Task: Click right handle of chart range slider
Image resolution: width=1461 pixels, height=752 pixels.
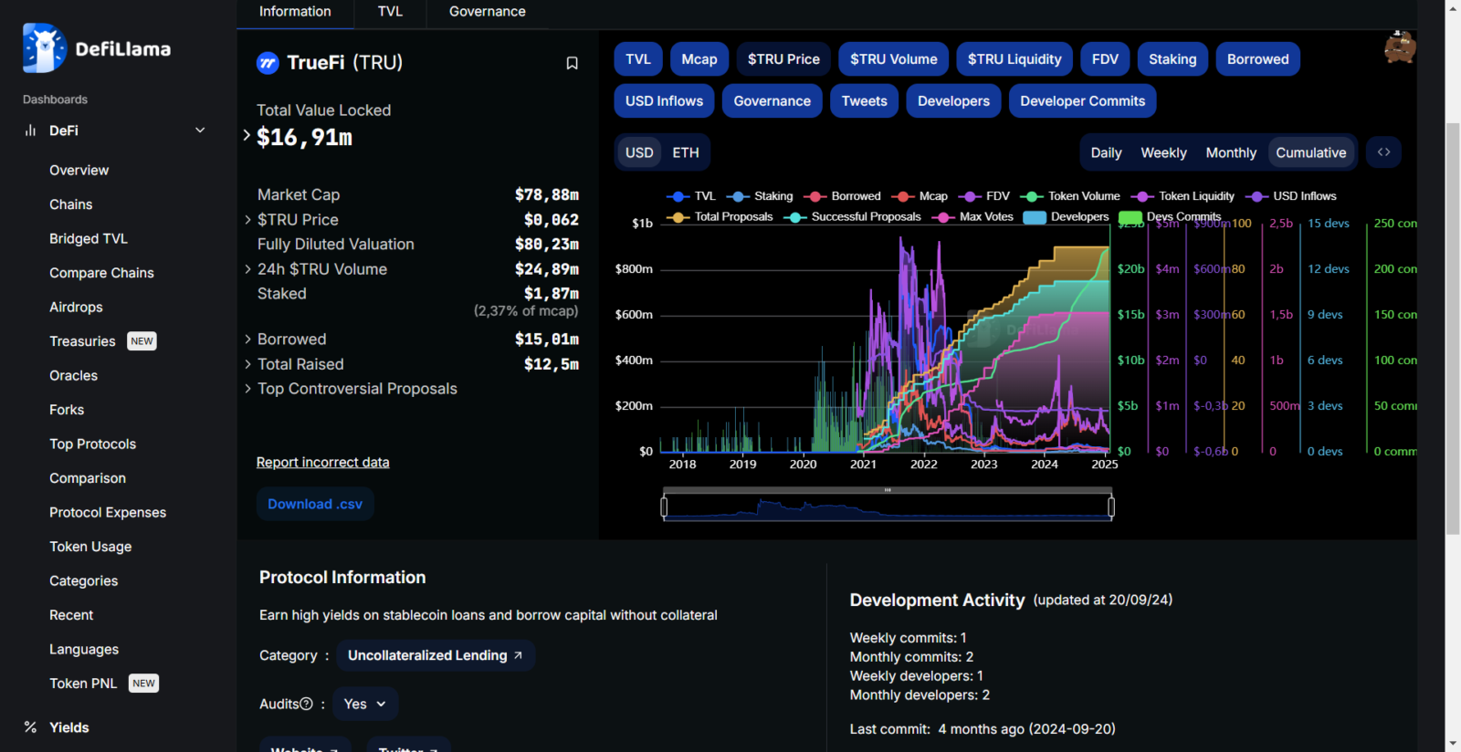Action: click(1111, 507)
